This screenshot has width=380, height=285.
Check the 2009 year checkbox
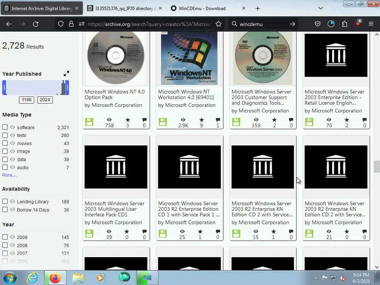click(5, 237)
